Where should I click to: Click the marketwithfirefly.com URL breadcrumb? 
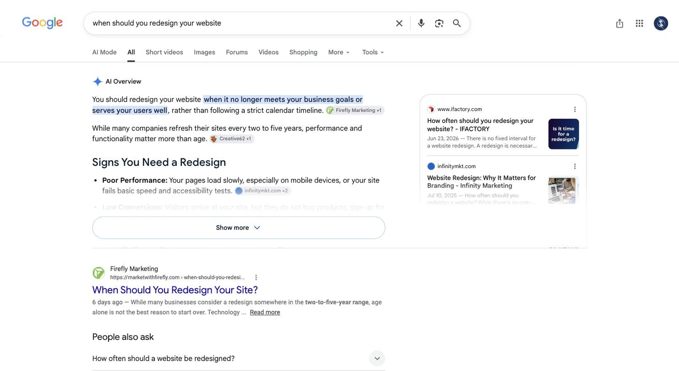(x=177, y=277)
